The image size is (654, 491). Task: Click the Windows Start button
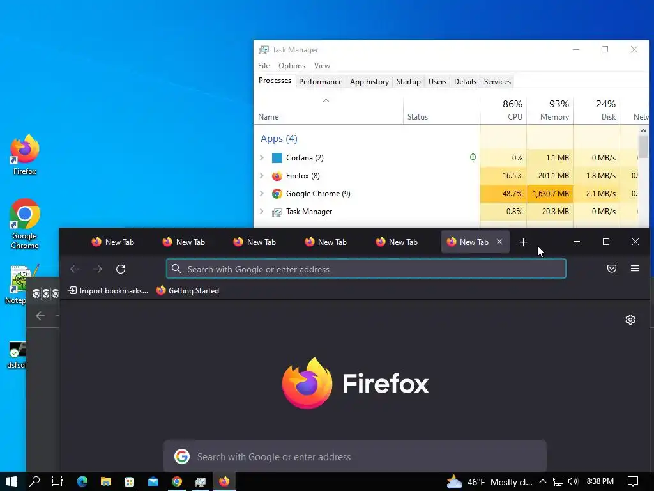11,481
